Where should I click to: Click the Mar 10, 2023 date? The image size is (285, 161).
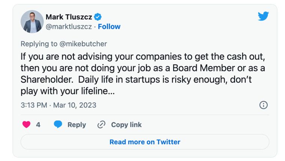pos(75,105)
